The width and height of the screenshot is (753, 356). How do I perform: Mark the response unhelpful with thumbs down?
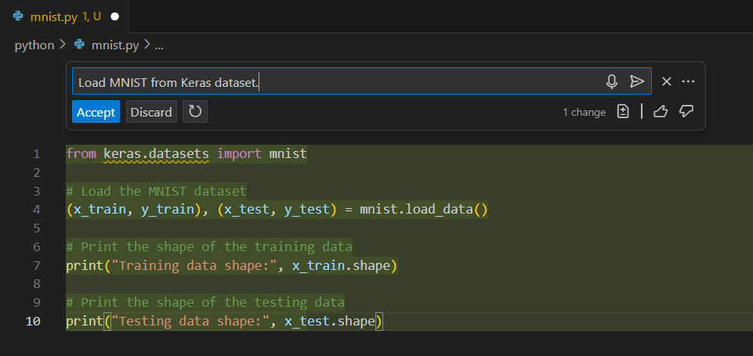coord(686,112)
